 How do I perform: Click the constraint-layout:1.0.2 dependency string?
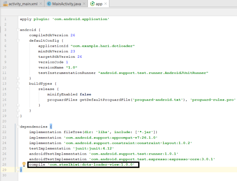pyautogui.click(x=128, y=143)
